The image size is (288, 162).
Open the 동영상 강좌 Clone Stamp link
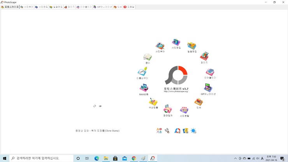(x=97, y=130)
